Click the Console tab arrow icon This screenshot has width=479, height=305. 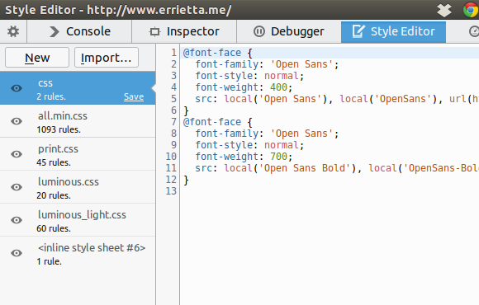point(55,31)
